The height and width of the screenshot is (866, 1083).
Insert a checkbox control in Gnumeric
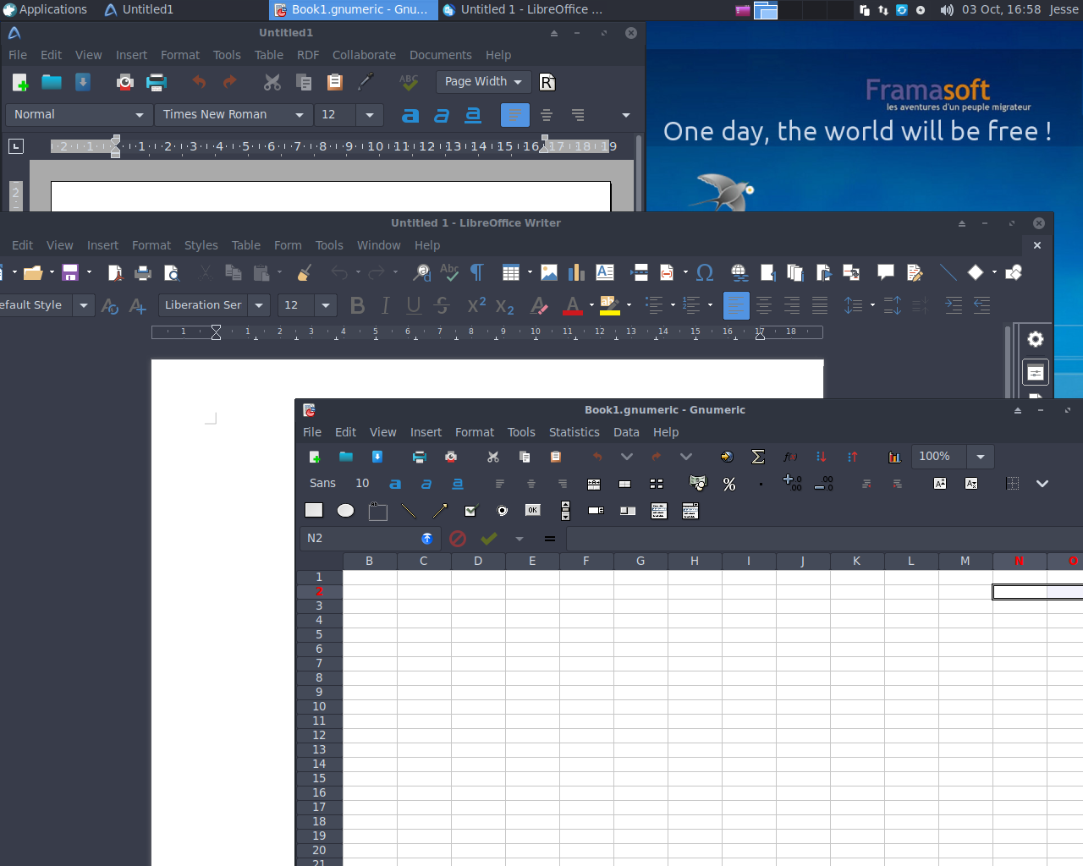pyautogui.click(x=471, y=511)
